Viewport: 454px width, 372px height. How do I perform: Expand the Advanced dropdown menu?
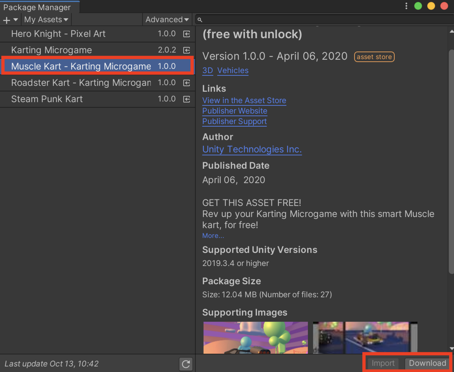(x=167, y=20)
